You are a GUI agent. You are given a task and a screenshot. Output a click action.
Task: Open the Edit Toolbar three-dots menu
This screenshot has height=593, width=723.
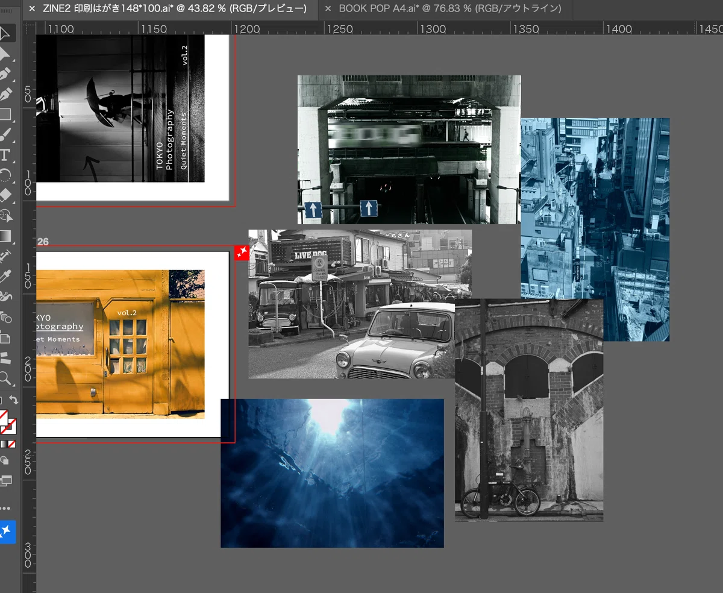click(5, 508)
